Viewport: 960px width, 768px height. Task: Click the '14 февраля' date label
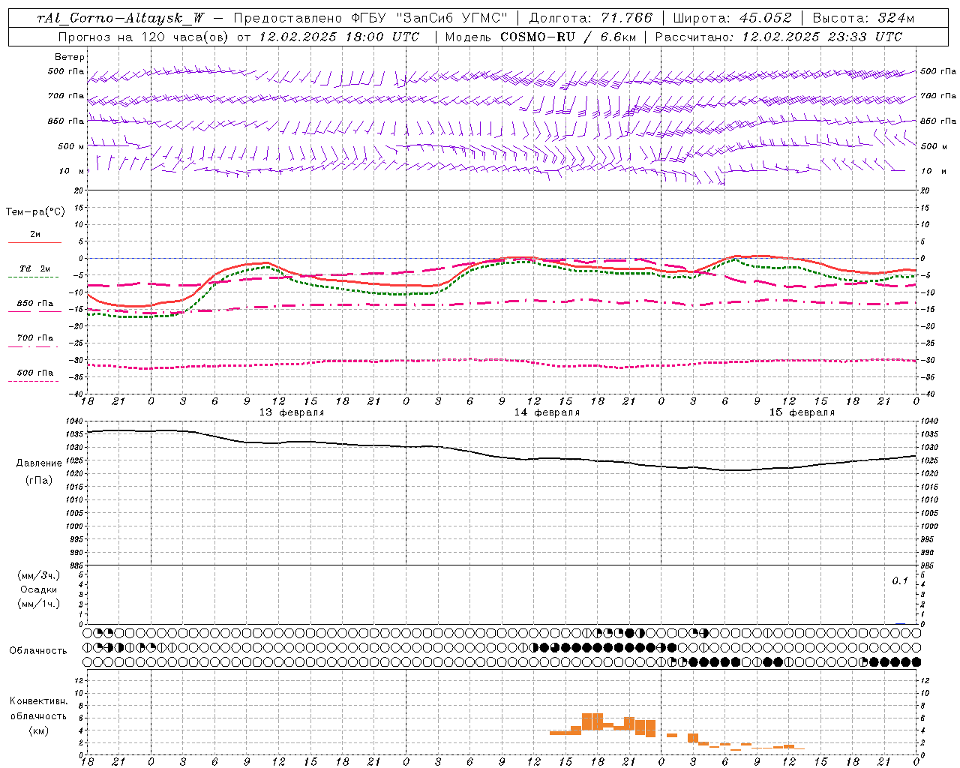tap(547, 412)
